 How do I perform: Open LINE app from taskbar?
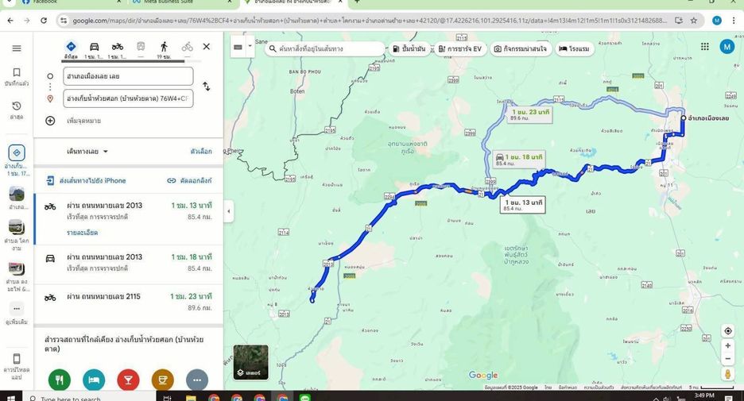point(305,397)
